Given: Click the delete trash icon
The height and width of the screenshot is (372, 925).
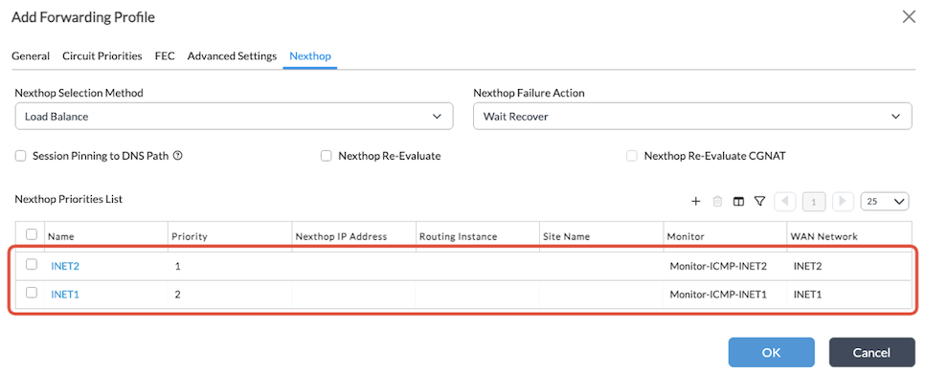Looking at the screenshot, I should [717, 201].
